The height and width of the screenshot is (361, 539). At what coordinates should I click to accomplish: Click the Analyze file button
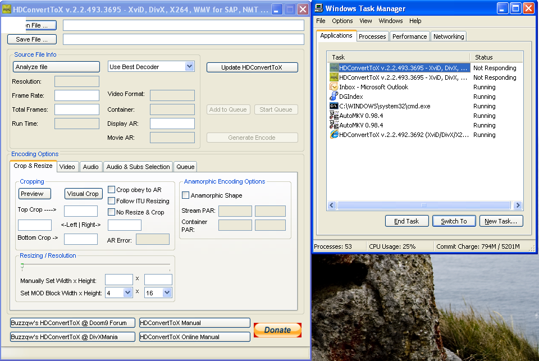click(56, 67)
